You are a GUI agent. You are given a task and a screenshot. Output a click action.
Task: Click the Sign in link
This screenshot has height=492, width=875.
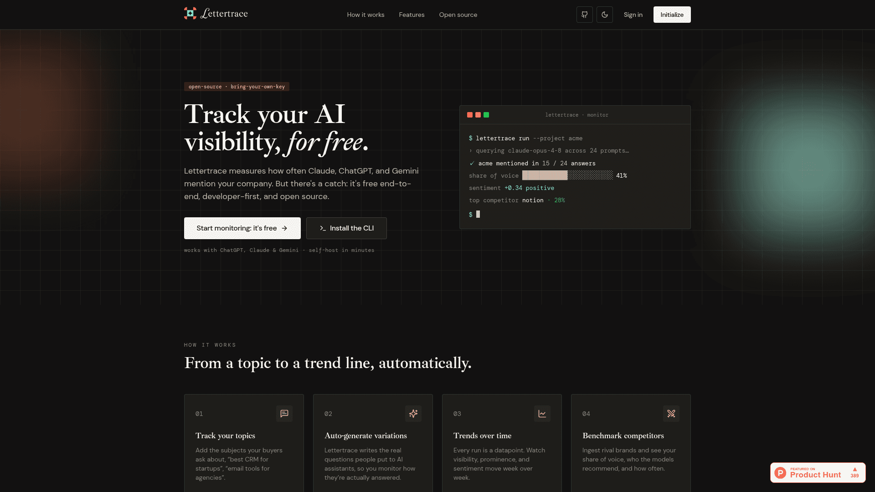[633, 15]
